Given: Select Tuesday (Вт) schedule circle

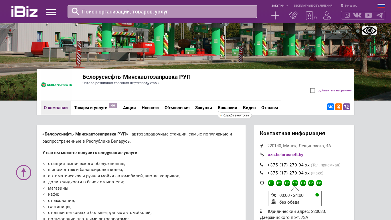Looking at the screenshot, I should (279, 183).
